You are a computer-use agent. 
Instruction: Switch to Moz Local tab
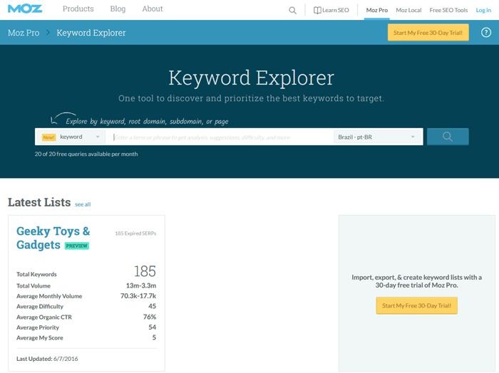tap(408, 10)
